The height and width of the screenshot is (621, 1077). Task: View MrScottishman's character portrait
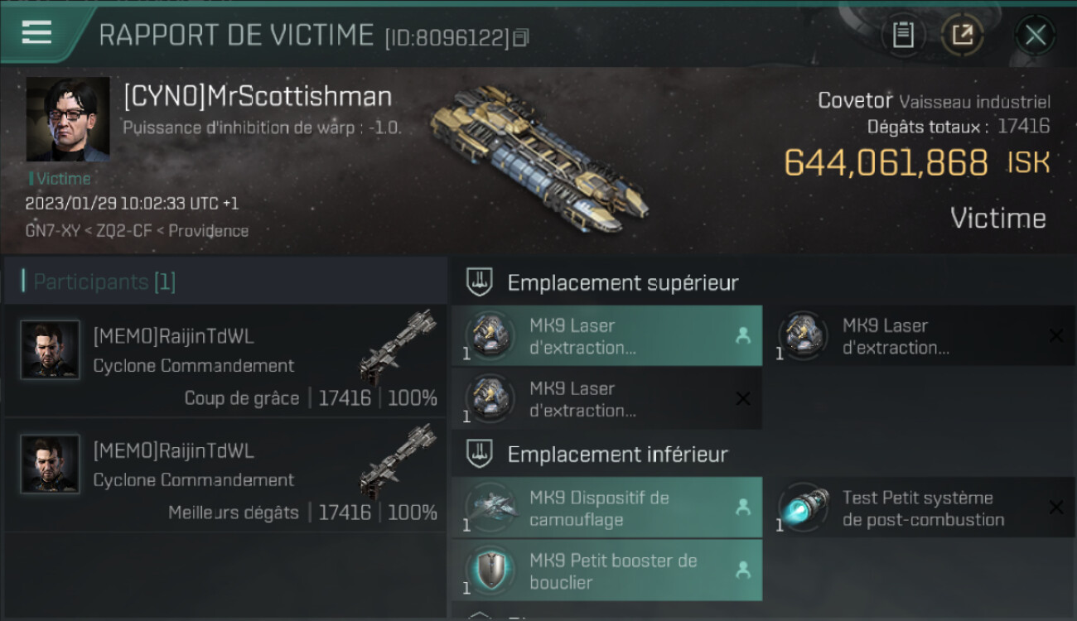tap(68, 119)
